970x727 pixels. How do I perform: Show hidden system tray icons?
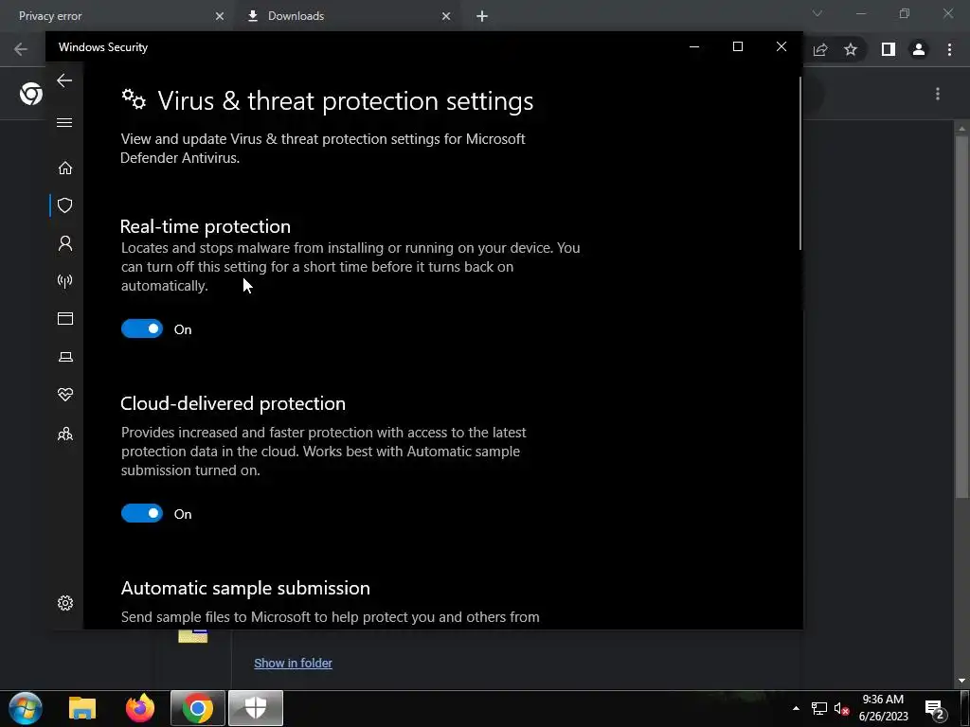click(x=796, y=708)
